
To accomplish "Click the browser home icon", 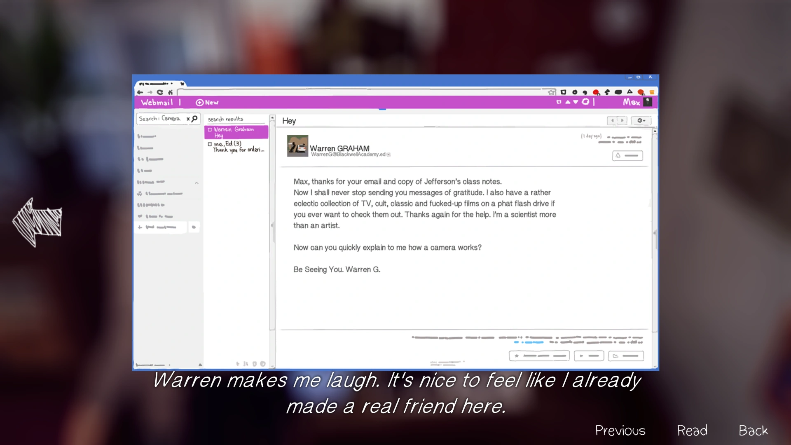I will (x=170, y=92).
